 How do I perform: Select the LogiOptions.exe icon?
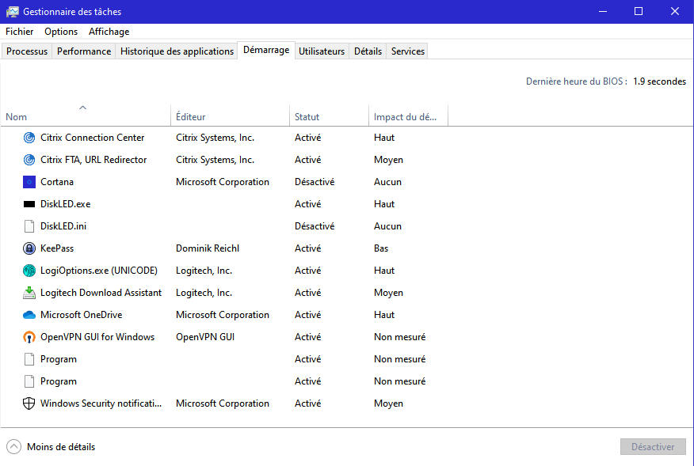click(29, 271)
